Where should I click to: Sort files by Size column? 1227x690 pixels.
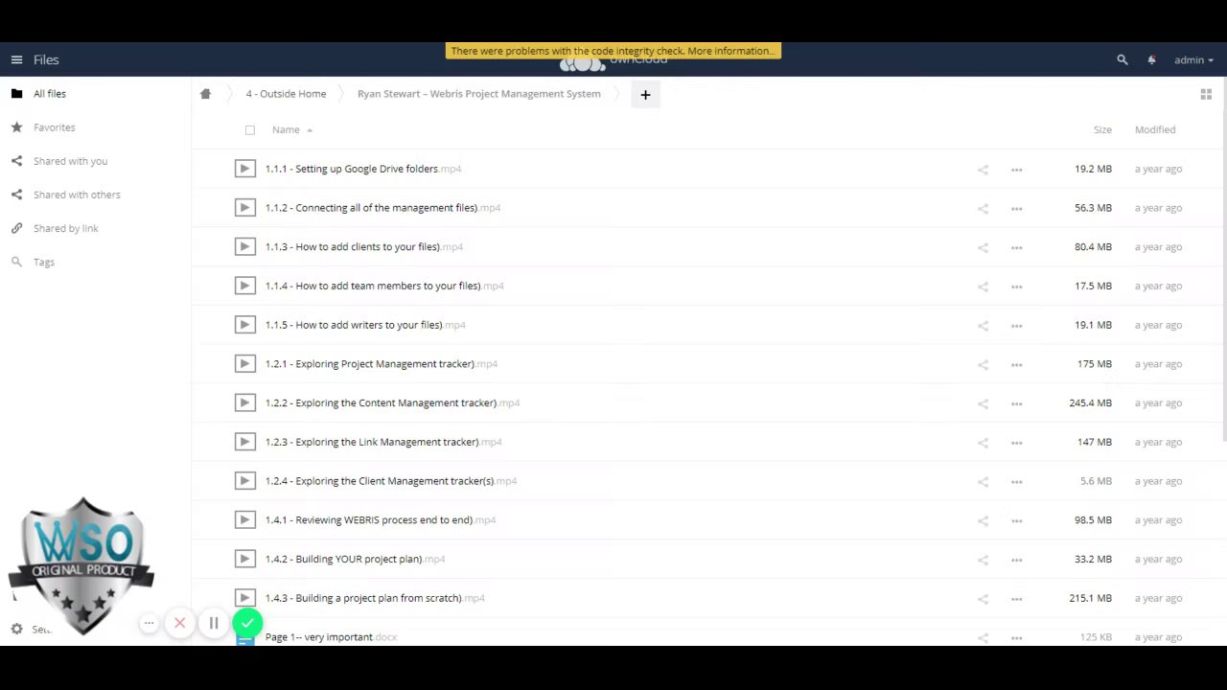pos(1102,129)
